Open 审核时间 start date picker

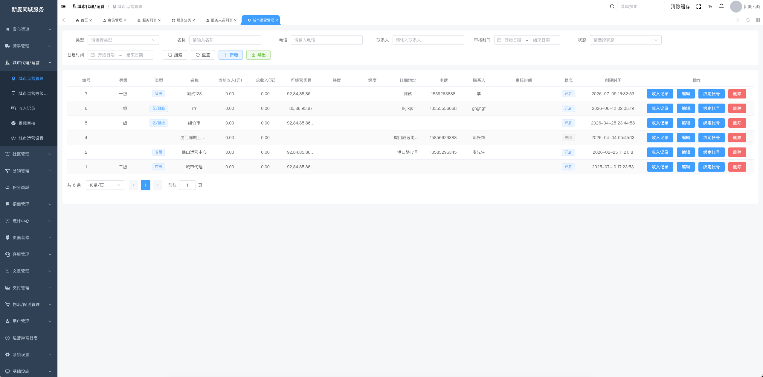click(512, 40)
